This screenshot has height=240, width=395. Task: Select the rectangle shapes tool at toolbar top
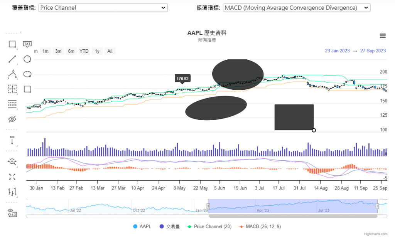point(12,44)
